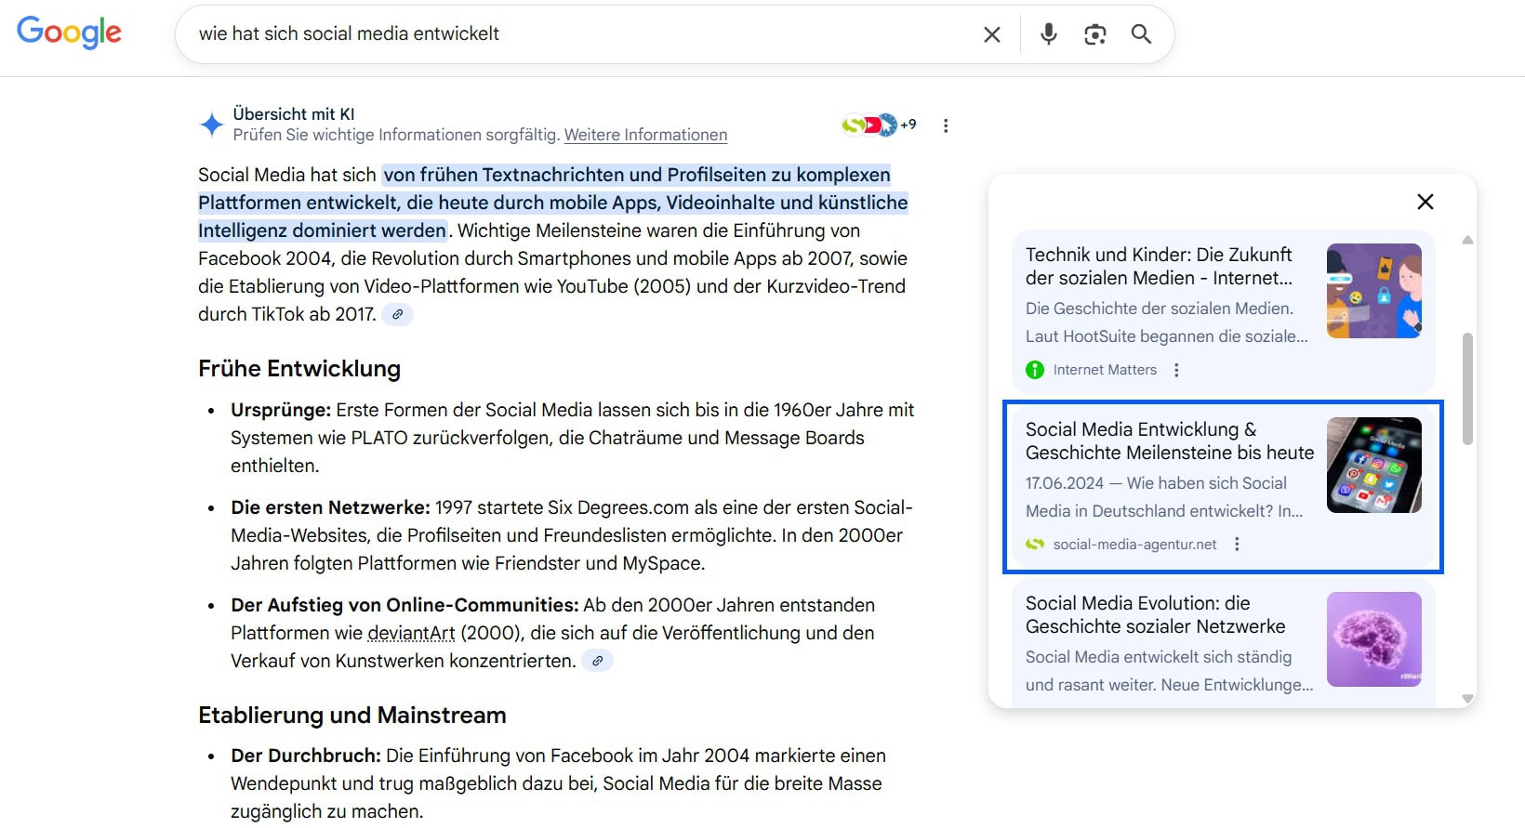Open Google Lens image search icon

(1095, 34)
